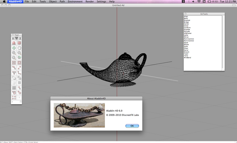Image resolution: width=237 pixels, height=143 pixels.
Task: Click the zoom in magnifier tool
Action: click(x=14, y=53)
